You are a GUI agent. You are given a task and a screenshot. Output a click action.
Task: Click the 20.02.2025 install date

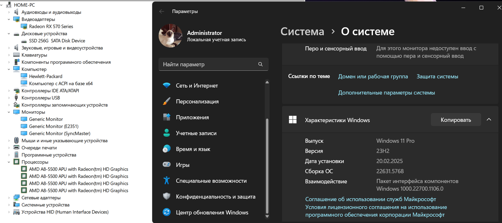(389, 161)
